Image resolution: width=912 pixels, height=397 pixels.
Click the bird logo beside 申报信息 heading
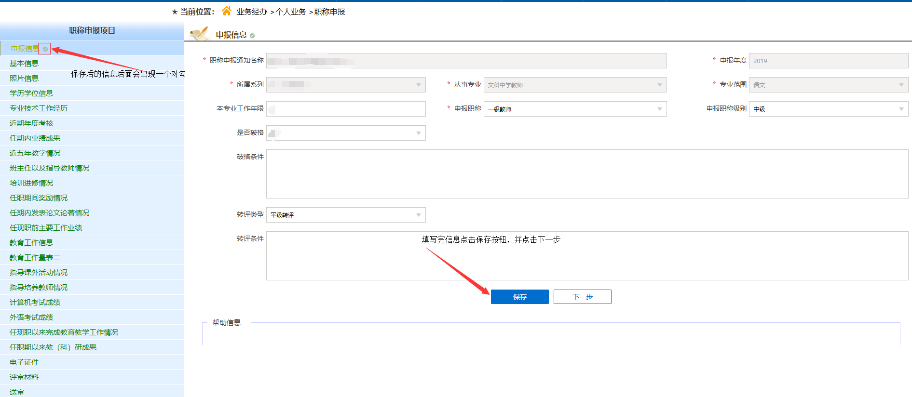pos(199,34)
